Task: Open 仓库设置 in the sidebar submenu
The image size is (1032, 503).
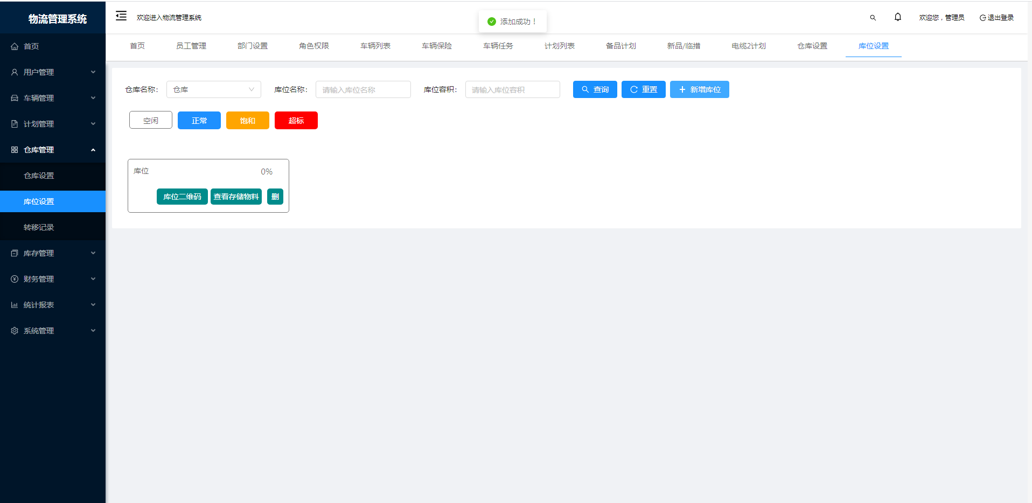Action: (53, 176)
